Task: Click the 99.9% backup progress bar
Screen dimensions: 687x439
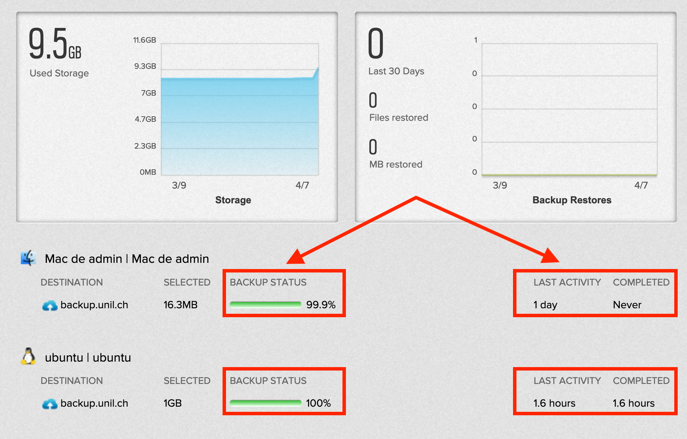Action: pos(265,304)
